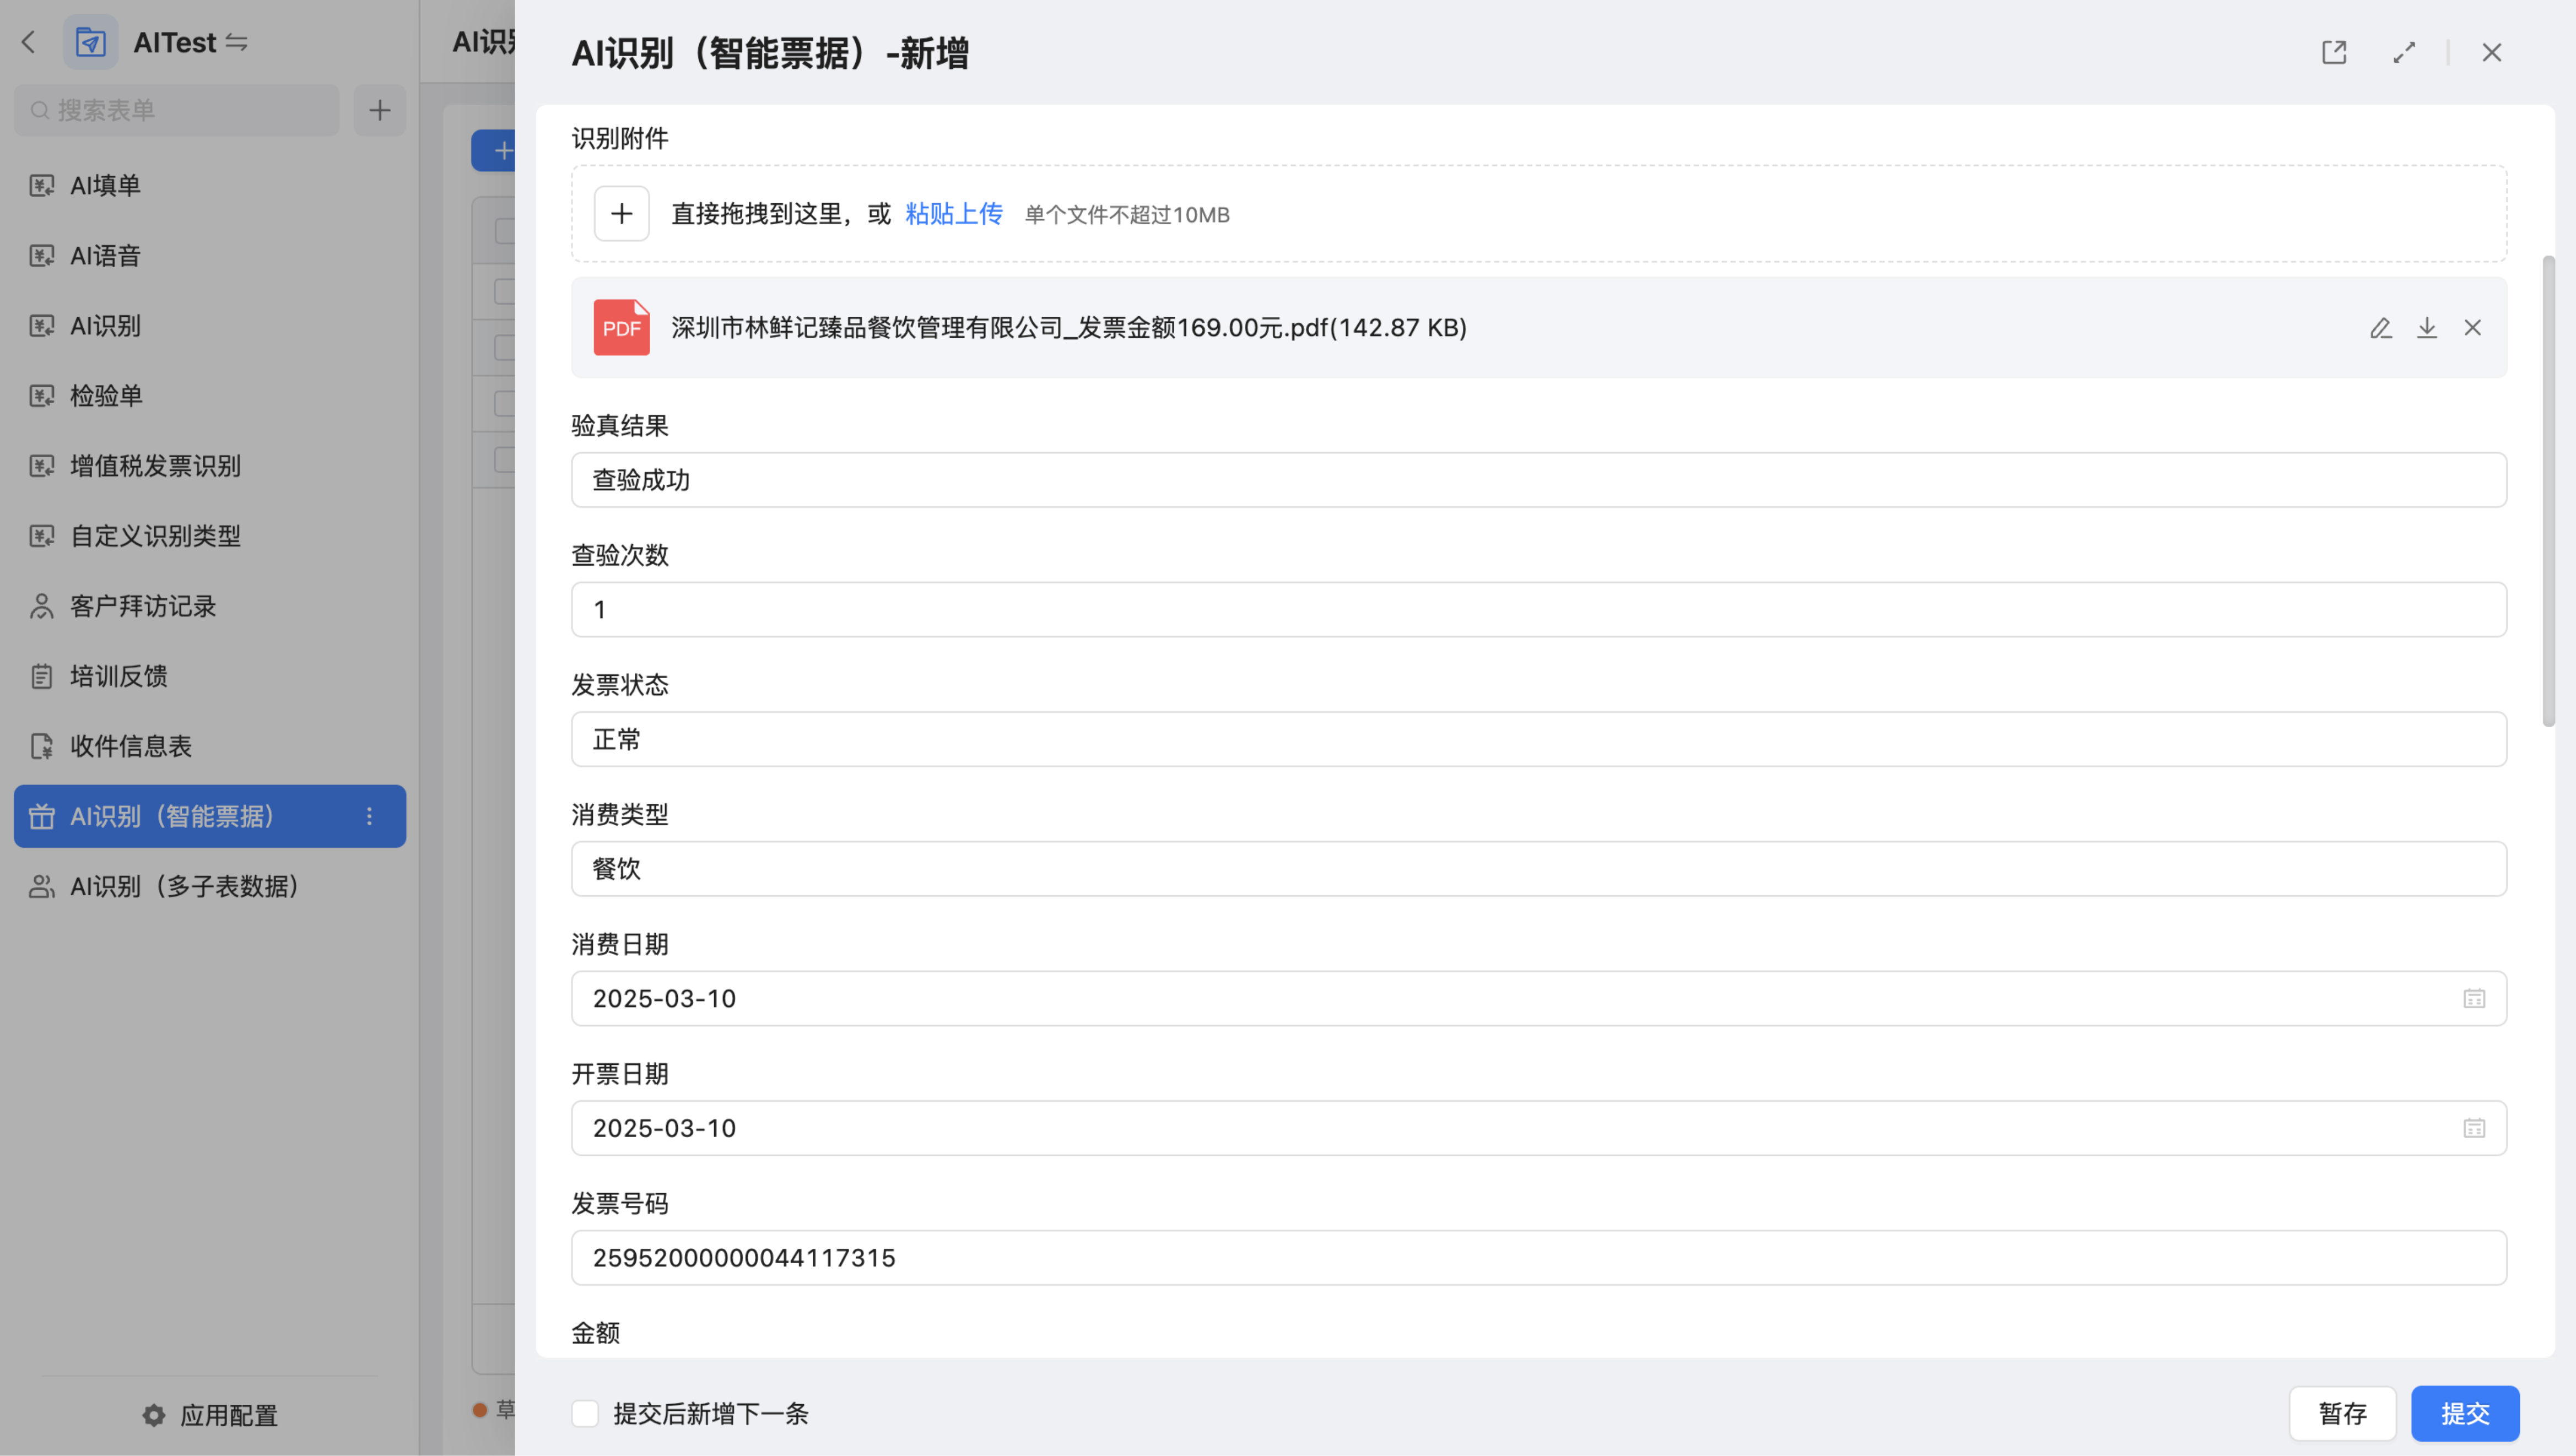Image resolution: width=2576 pixels, height=1456 pixels.
Task: Open more options for AI识别（智能票据）
Action: [369, 816]
